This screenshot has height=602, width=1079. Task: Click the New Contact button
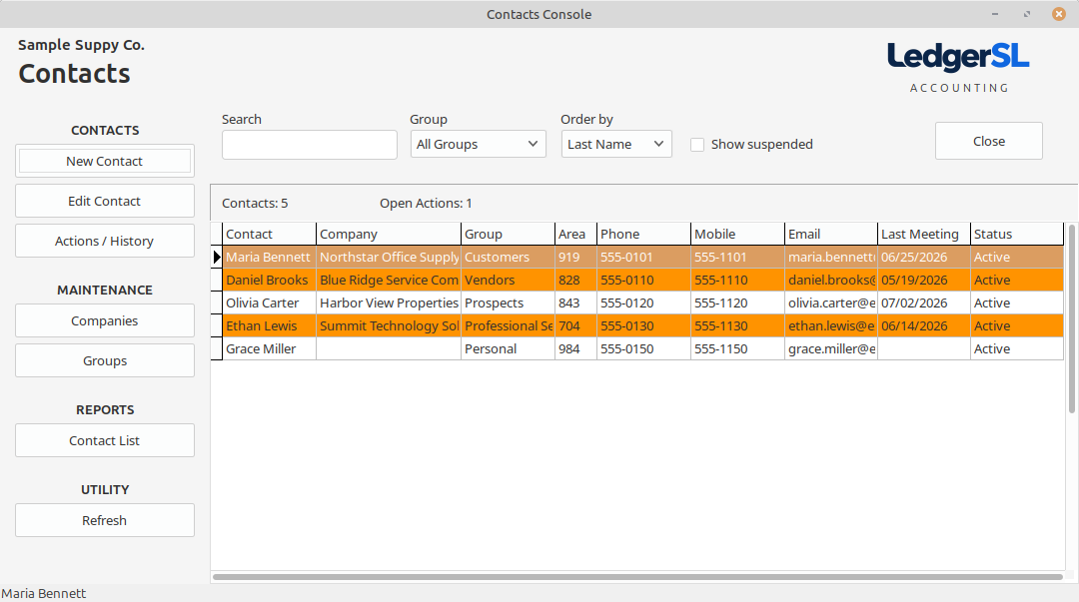pos(105,161)
